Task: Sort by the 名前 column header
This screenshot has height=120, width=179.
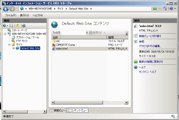Action: coord(79,37)
